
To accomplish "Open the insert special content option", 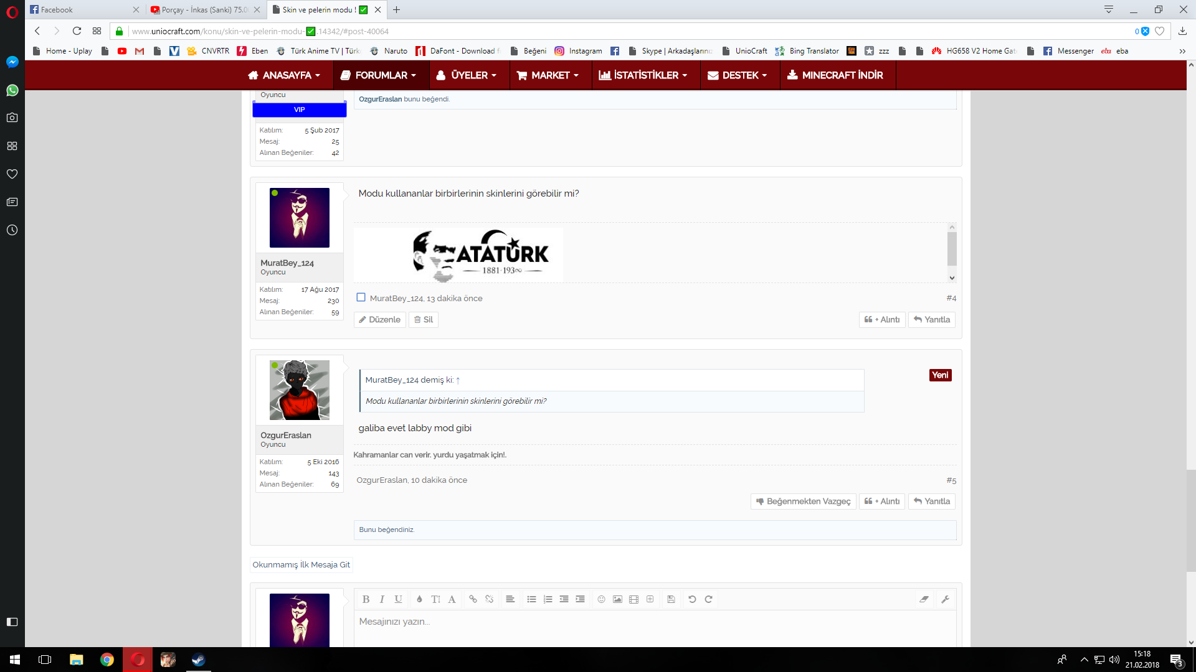I will pyautogui.click(x=650, y=599).
